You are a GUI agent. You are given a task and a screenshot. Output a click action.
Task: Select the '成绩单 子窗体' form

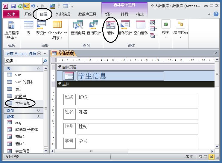tap(24, 129)
